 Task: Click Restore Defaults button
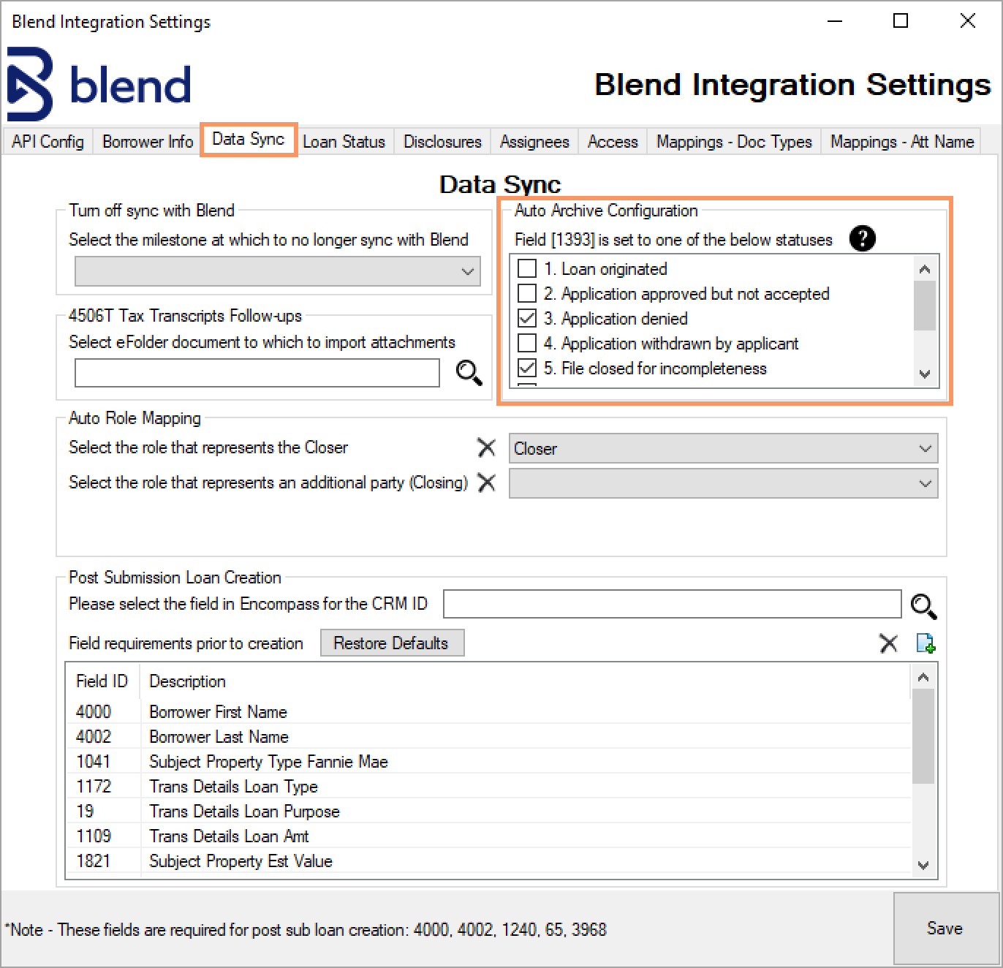click(392, 643)
